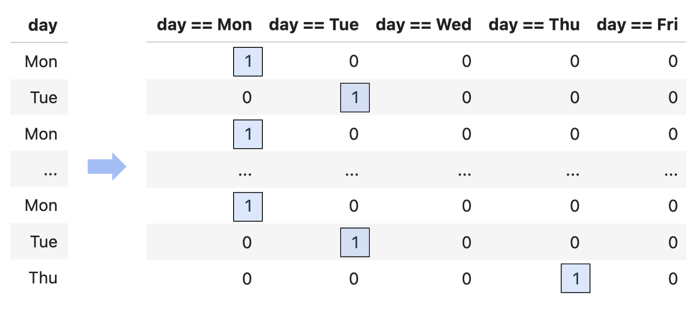This screenshot has width=694, height=317.
Task: Select the "Thu" cell in the day column
Action: [43, 278]
